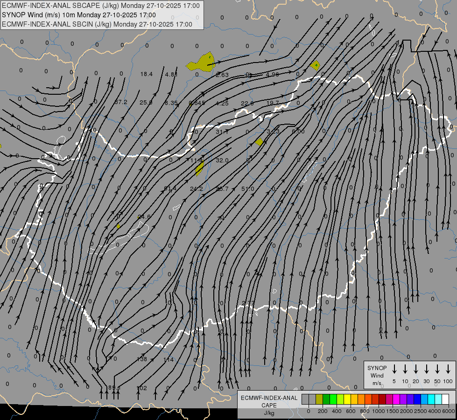Click the olive CAPE legend swatch
The height and width of the screenshot is (420, 457).
(319, 399)
